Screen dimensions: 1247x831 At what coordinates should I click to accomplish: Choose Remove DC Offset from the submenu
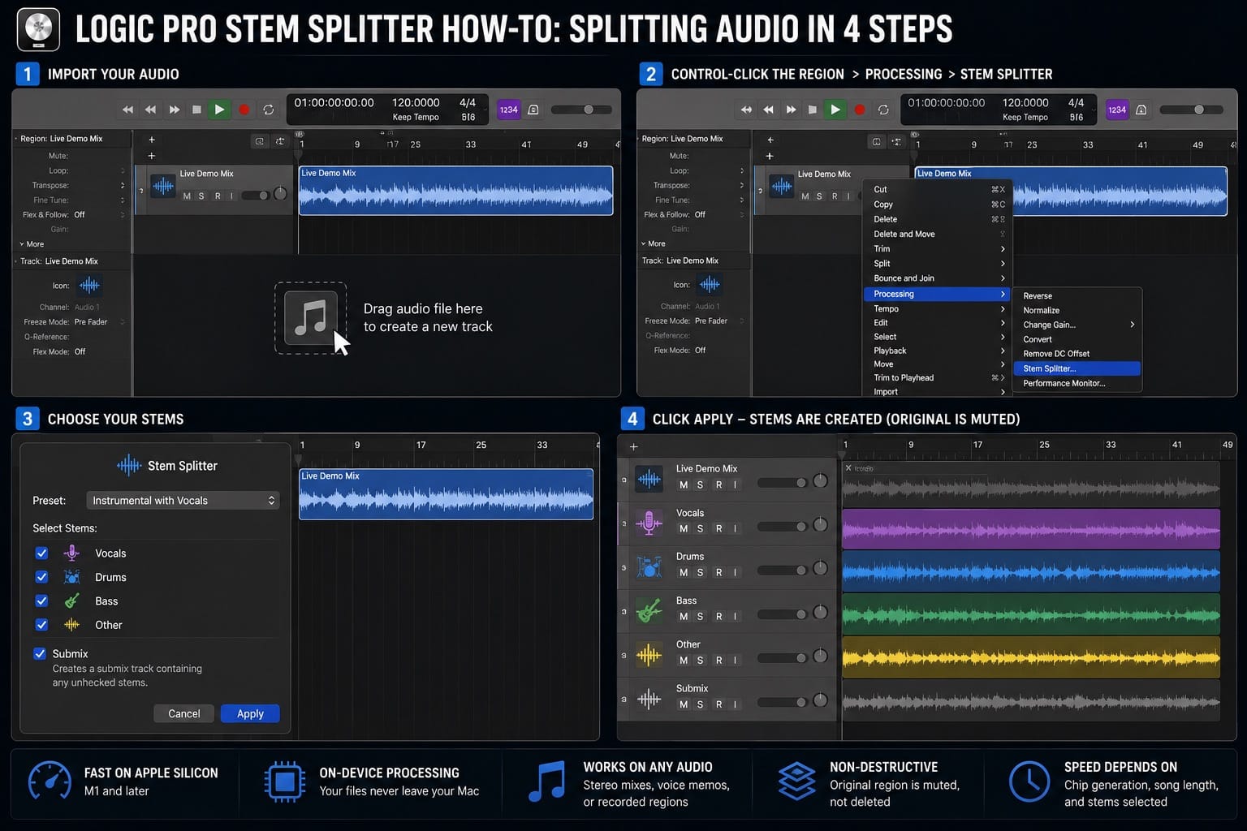[x=1077, y=354]
